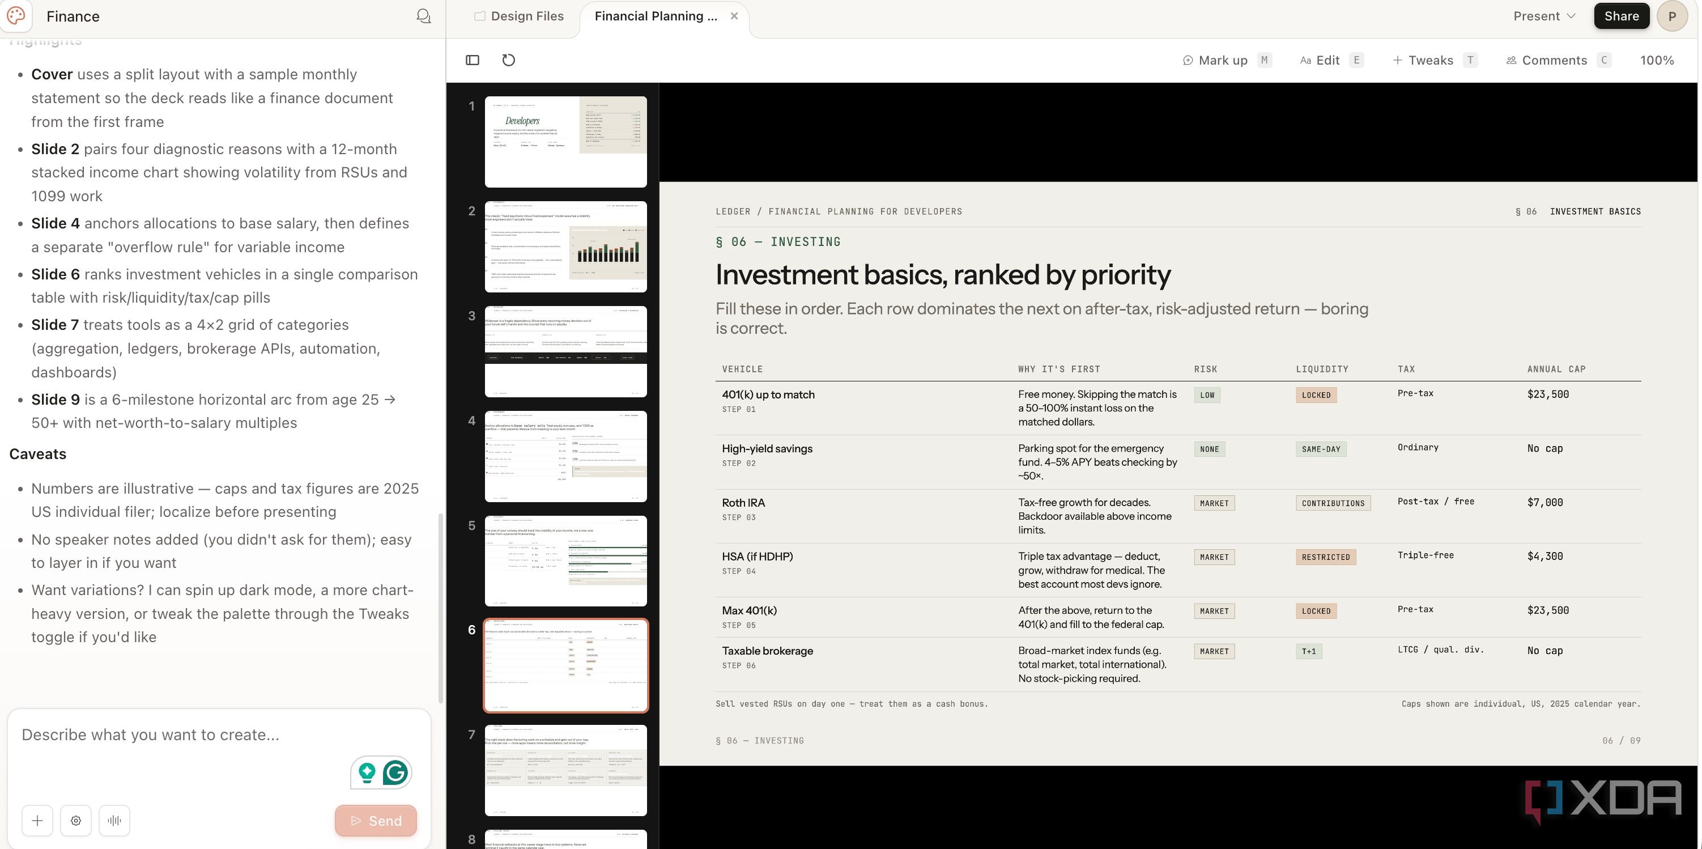Screen dimensions: 1702x849
Task: Select slide 7 thumbnail
Action: coord(565,770)
